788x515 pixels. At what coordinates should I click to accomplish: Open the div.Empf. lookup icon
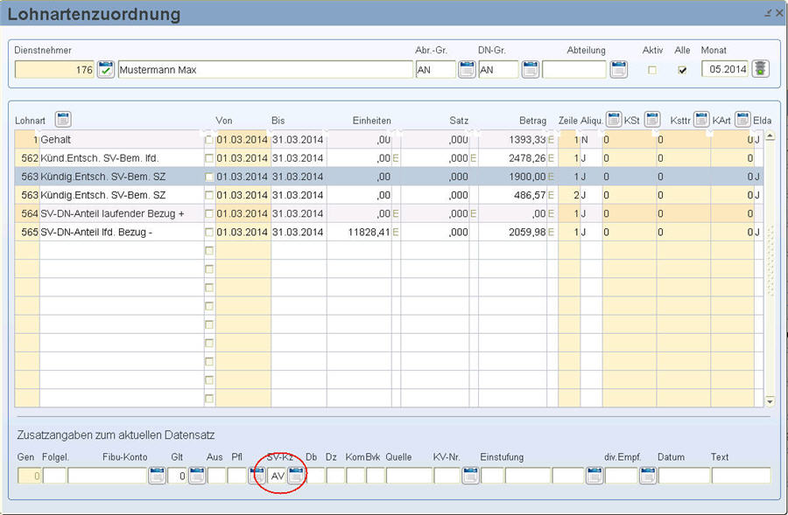point(648,475)
